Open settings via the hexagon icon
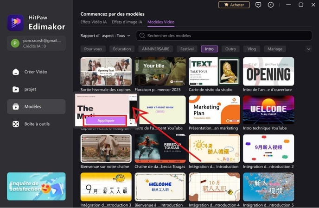Viewport: 319px width, 208px height. tap(271, 5)
